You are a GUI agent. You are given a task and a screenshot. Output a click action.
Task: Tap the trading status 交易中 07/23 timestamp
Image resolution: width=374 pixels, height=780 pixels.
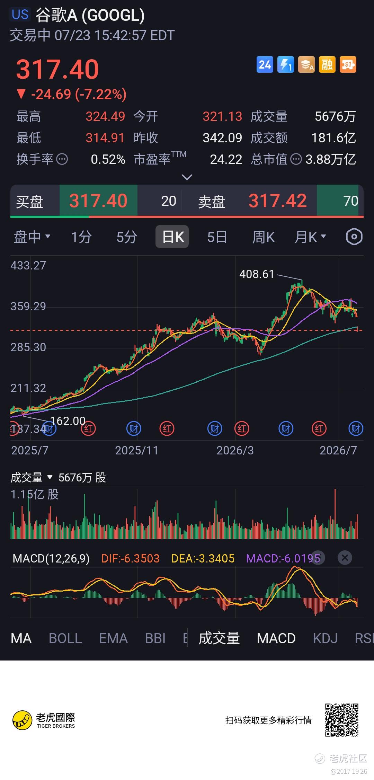tap(92, 35)
